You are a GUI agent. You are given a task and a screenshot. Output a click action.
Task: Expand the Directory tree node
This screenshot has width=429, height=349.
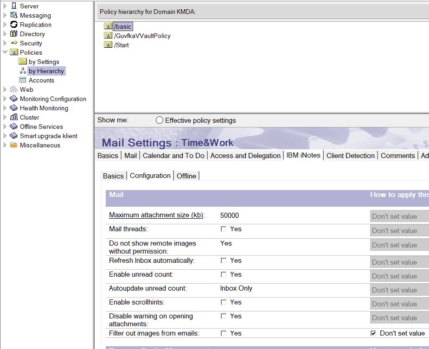[5, 34]
